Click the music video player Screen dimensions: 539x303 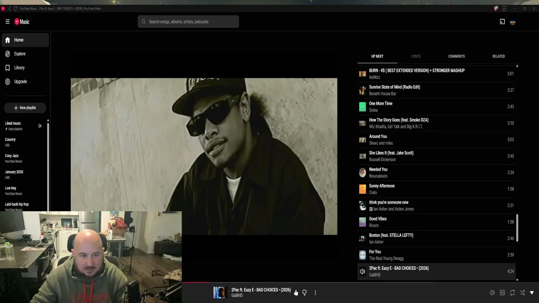[x=204, y=157]
